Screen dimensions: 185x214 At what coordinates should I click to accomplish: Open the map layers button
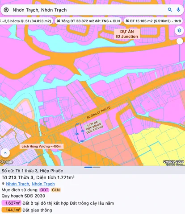click(179, 30)
